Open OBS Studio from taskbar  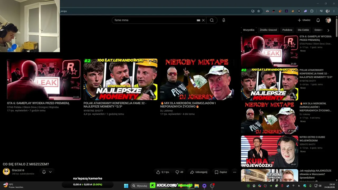tap(212, 186)
